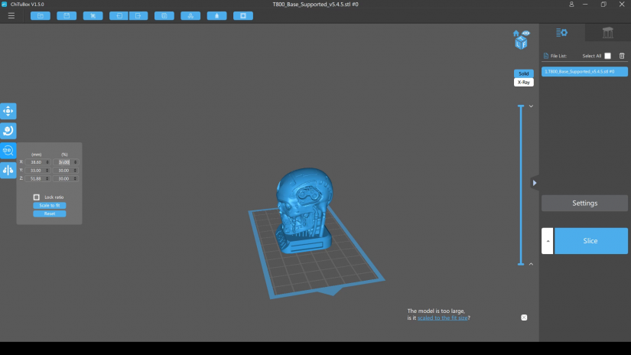The height and width of the screenshot is (355, 631).
Task: Collapse the right side panel arrow
Action: tap(535, 183)
